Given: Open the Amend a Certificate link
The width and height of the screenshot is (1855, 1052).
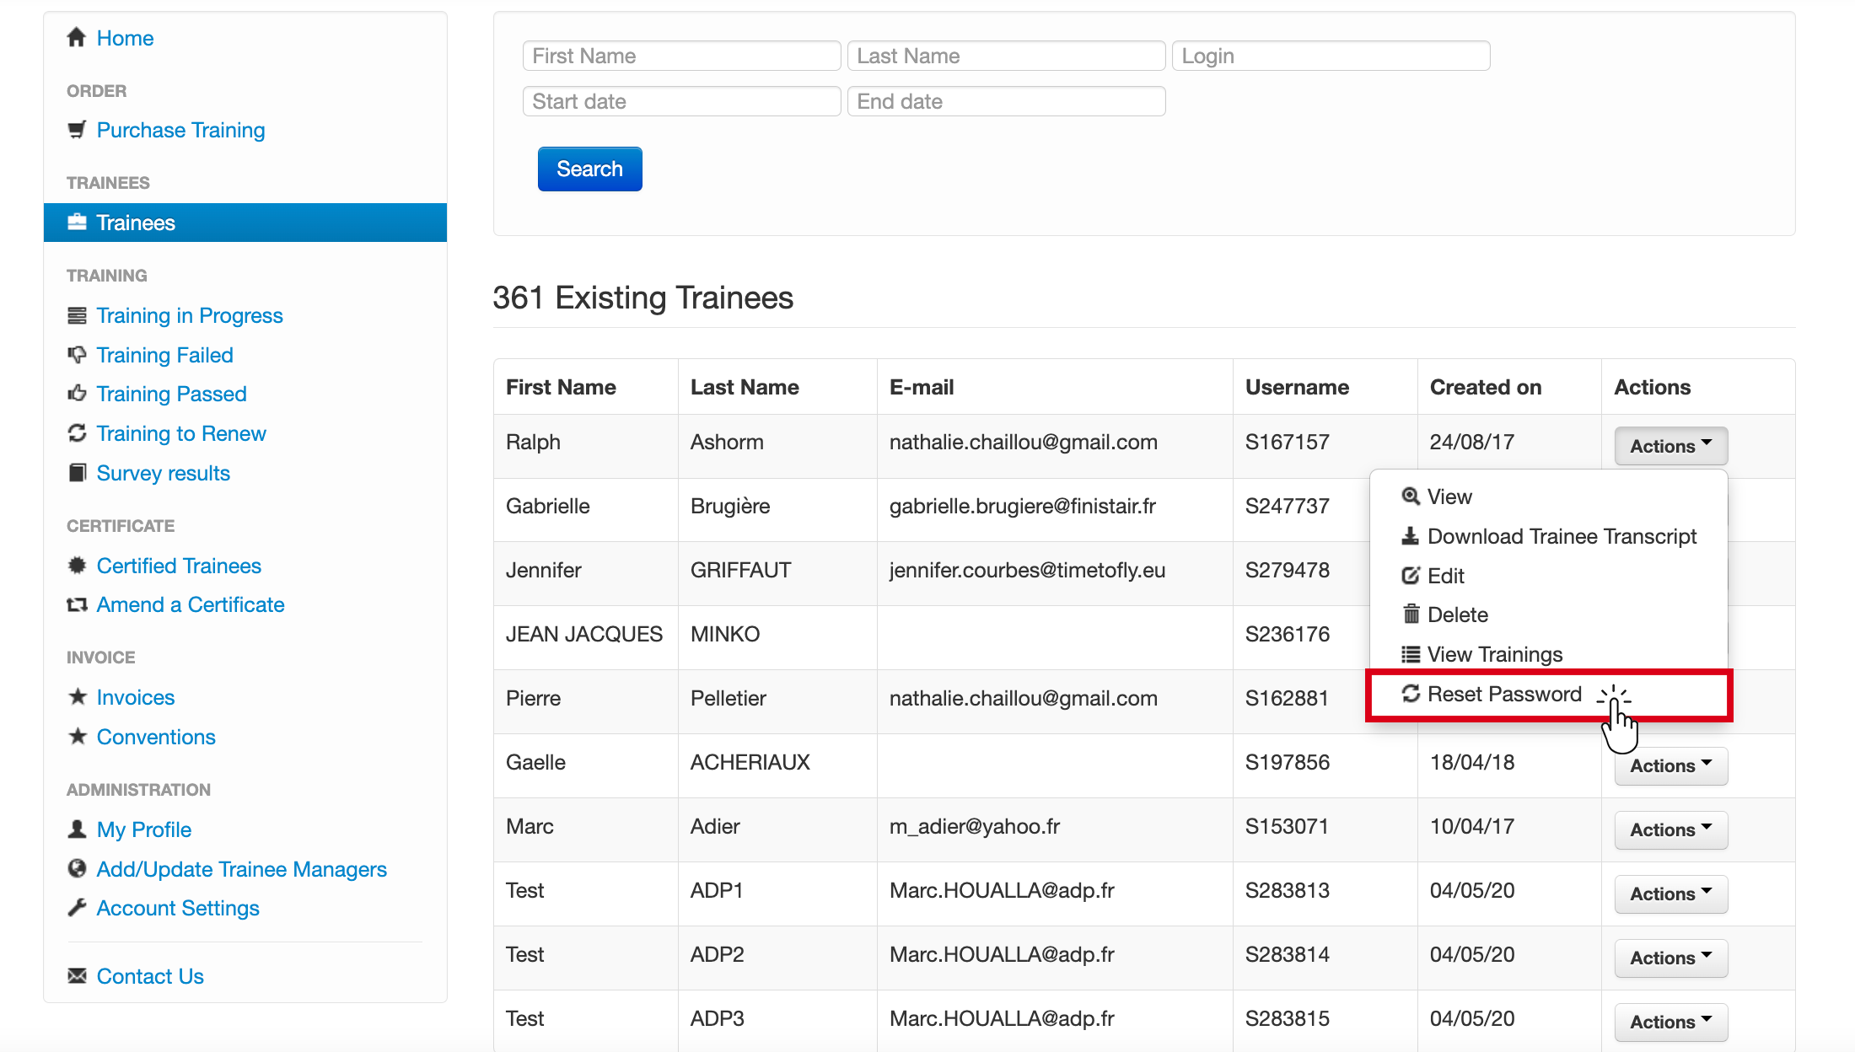Looking at the screenshot, I should [191, 604].
